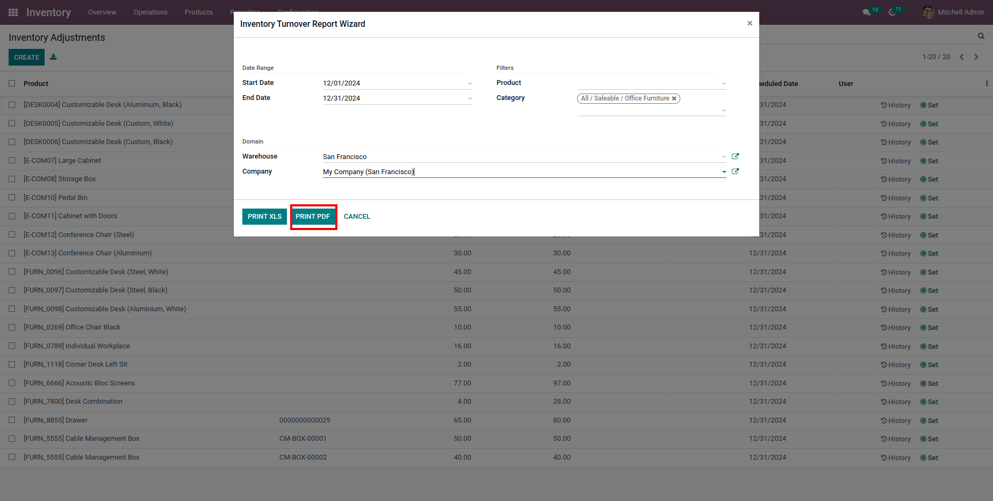Click lot number CM-BOX-00001
This screenshot has width=993, height=501.
(x=303, y=439)
